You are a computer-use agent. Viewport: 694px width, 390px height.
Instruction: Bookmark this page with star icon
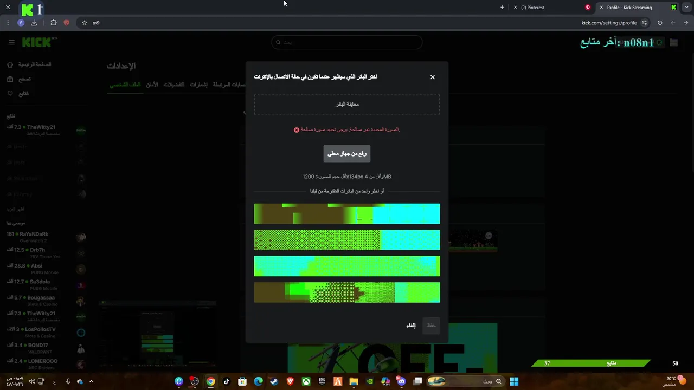85,23
